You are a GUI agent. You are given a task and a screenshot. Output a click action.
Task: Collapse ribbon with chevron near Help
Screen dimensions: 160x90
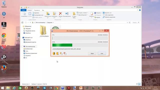(x=138, y=10)
